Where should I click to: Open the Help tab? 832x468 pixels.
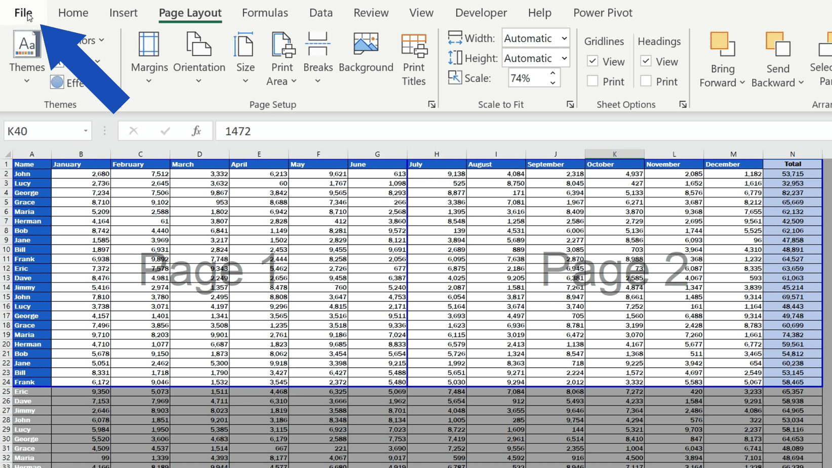pyautogui.click(x=539, y=13)
